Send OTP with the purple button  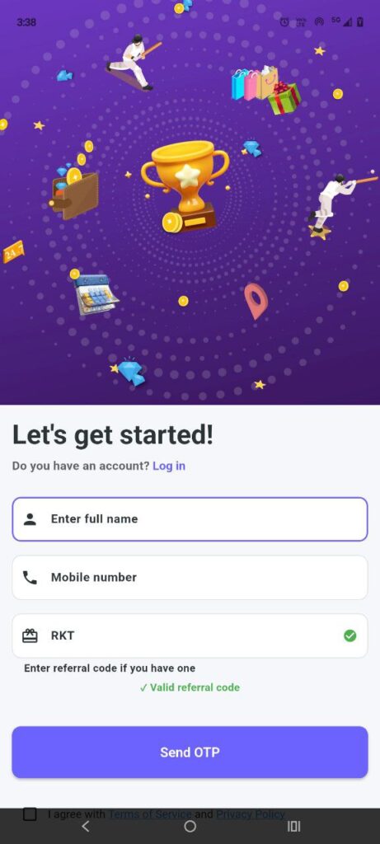190,752
